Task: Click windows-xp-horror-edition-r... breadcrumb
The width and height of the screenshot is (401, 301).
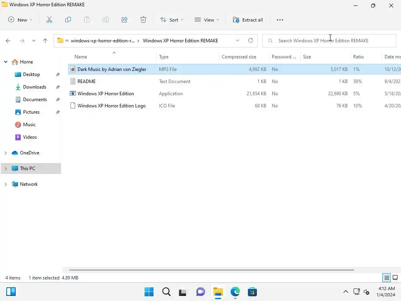Action: 103,41
